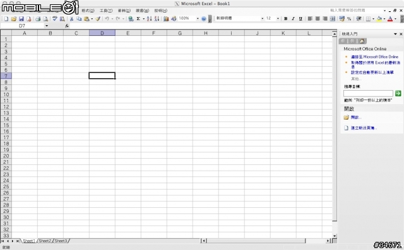Open the AutoSum functions dropdown arrow
This screenshot has width=404, height=250.
click(x=143, y=19)
